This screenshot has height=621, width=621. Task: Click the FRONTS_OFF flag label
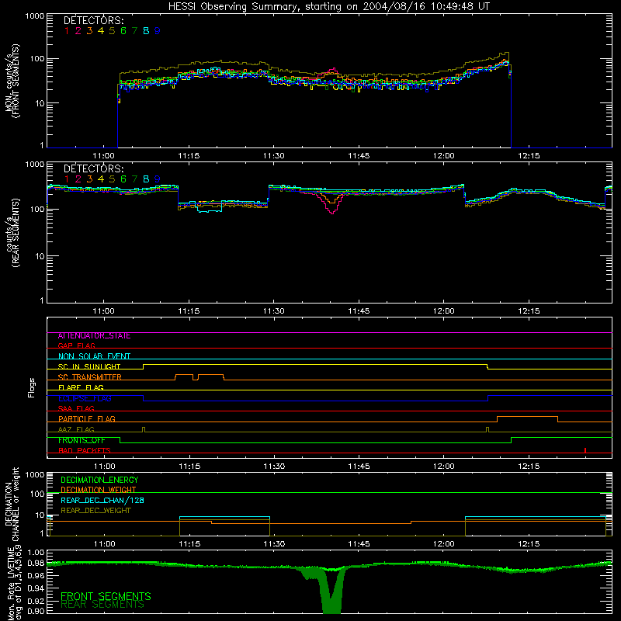tap(82, 440)
